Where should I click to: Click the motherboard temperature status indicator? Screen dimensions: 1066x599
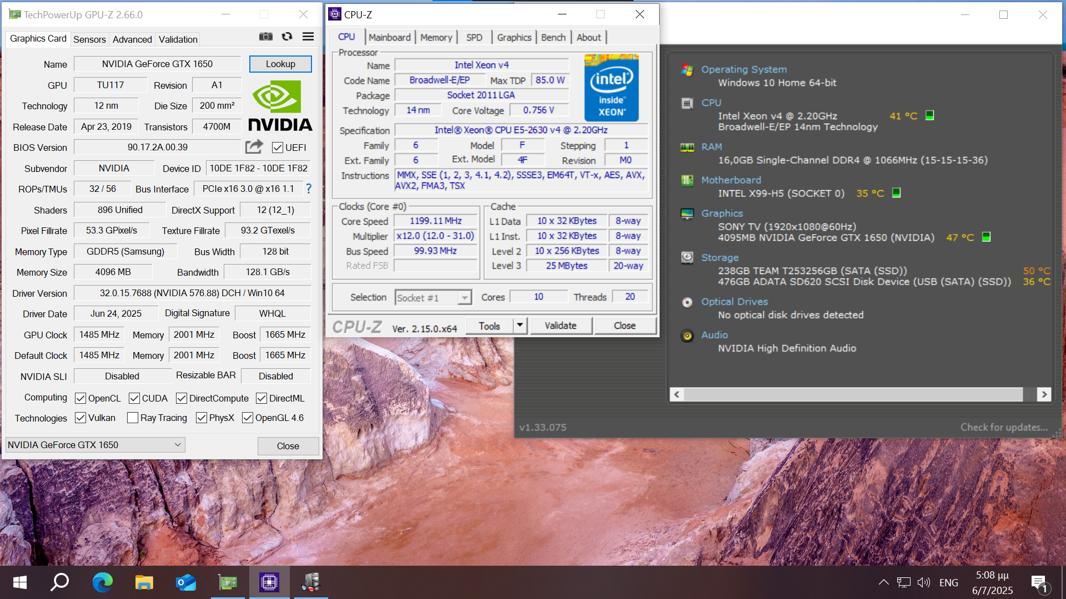click(896, 192)
